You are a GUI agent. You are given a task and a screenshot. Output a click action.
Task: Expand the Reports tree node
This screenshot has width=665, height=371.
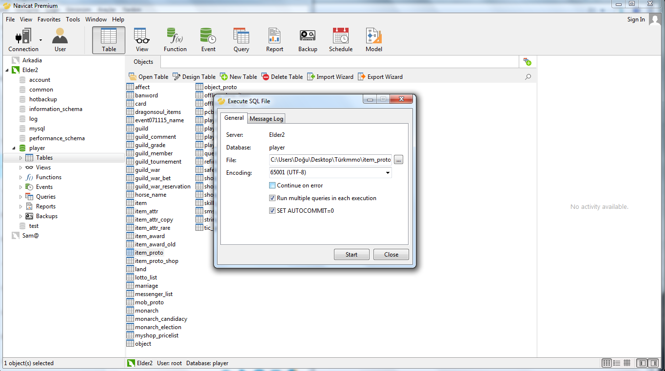pyautogui.click(x=20, y=206)
